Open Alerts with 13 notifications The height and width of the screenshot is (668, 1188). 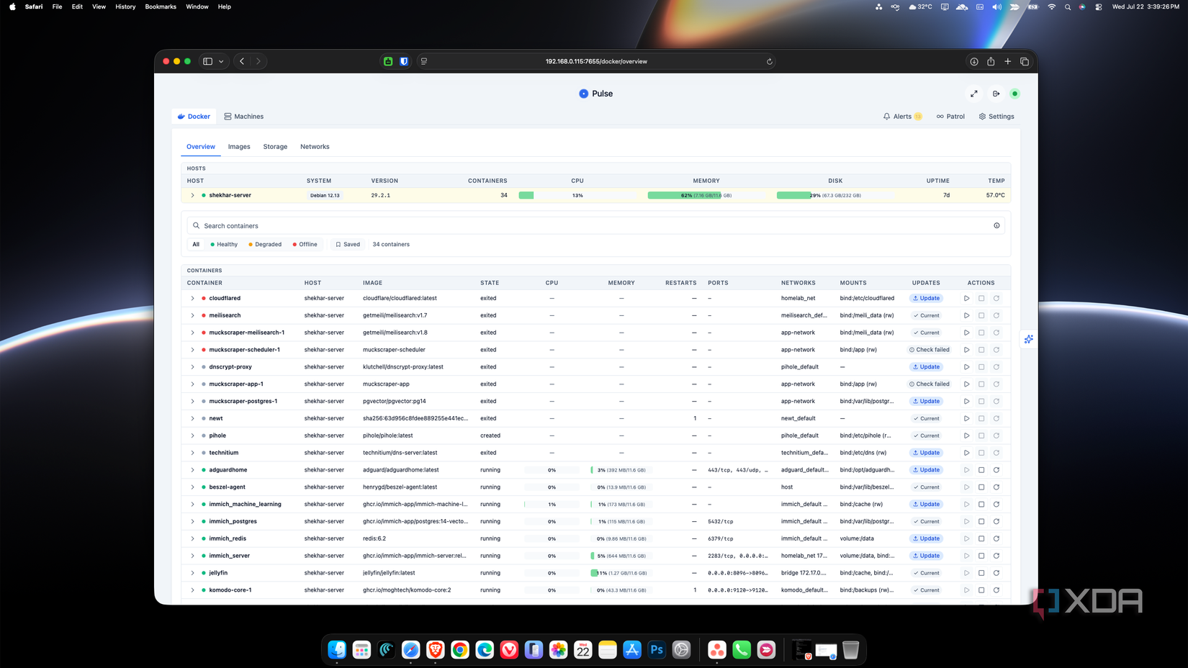pyautogui.click(x=902, y=117)
